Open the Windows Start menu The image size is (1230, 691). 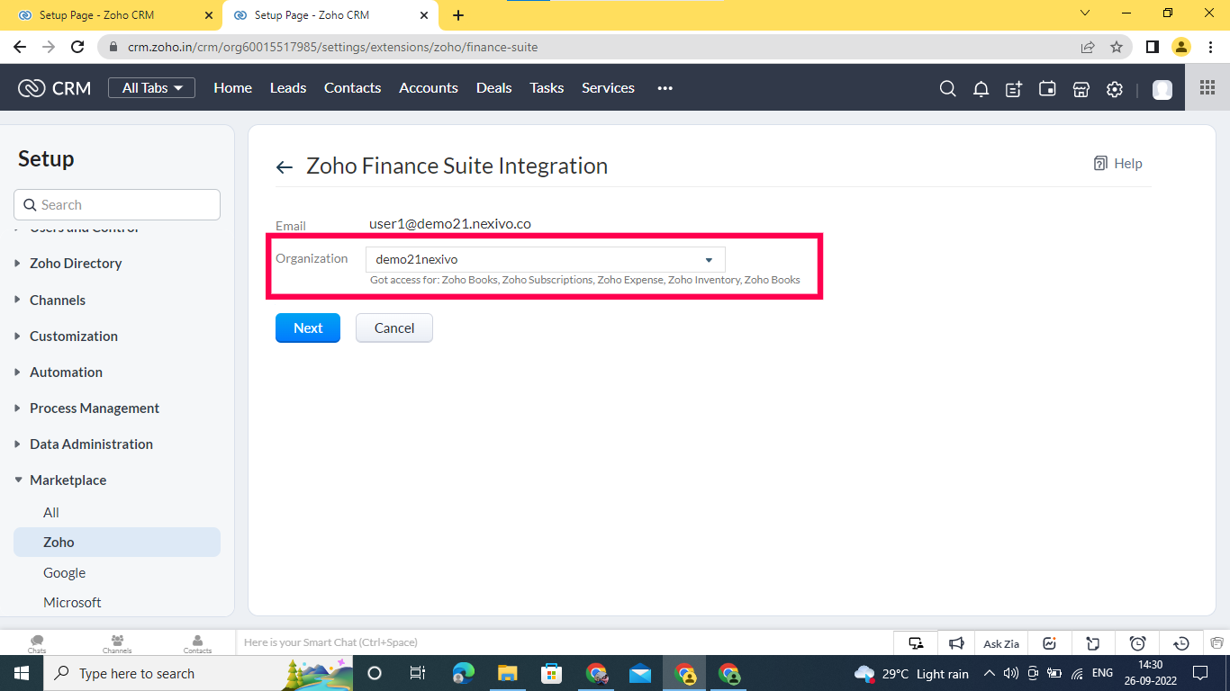point(21,673)
